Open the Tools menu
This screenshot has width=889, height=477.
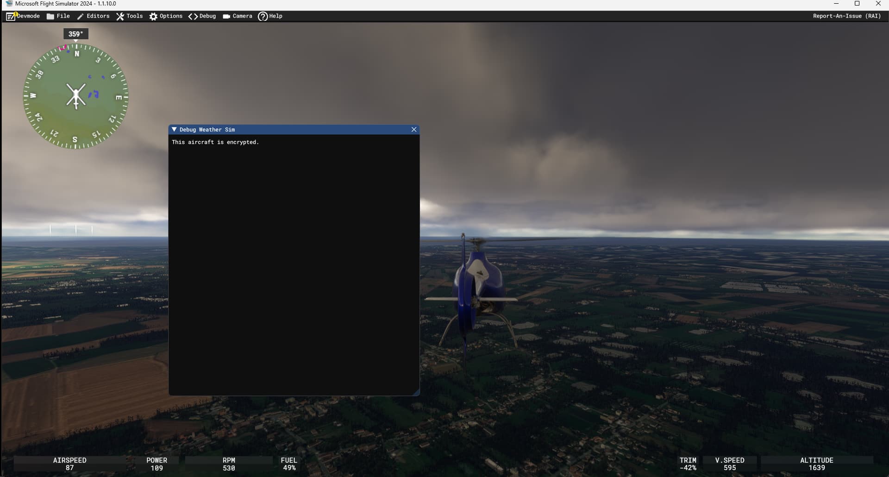tap(130, 16)
